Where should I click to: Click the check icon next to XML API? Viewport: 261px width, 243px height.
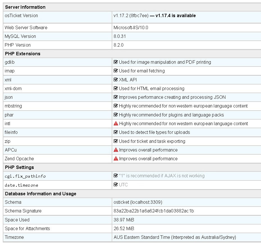(116, 80)
